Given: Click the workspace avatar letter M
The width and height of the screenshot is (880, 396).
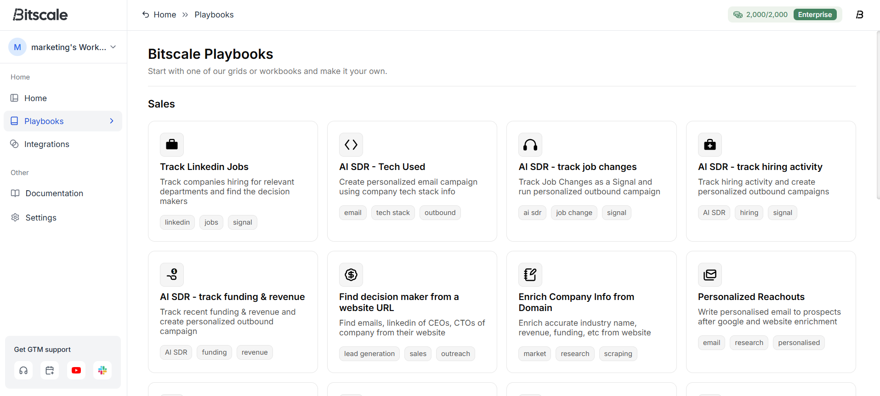Looking at the screenshot, I should pyautogui.click(x=17, y=47).
